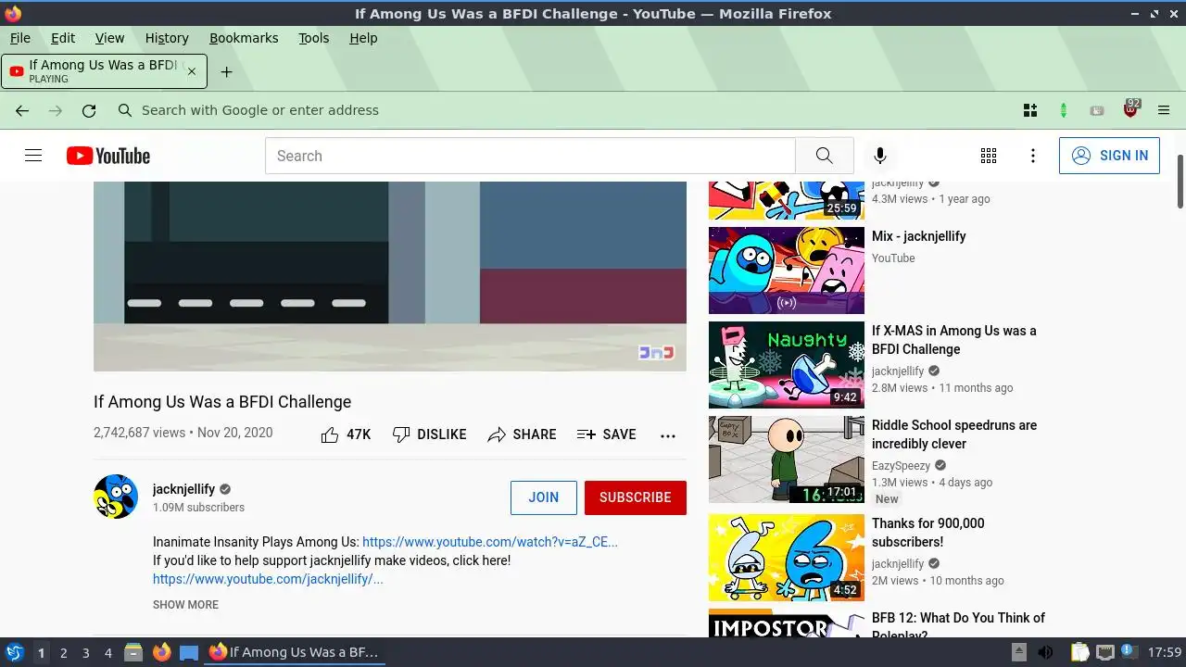Screen dimensions: 1186x667
Task: Share the video using the SHARE button
Action: (x=522, y=434)
